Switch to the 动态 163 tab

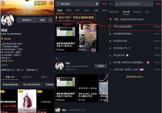click(27, 77)
